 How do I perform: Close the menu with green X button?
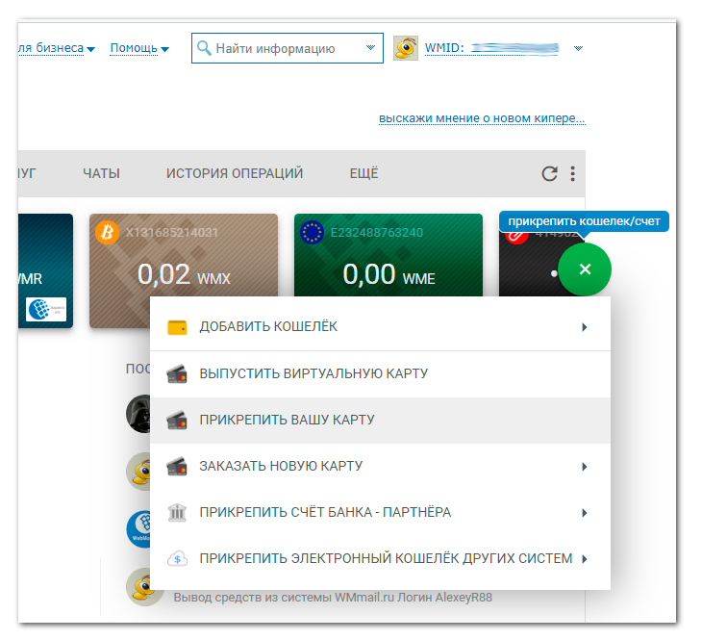[585, 269]
